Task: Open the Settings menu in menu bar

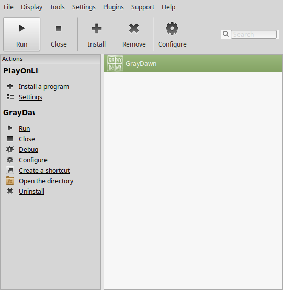Action: coord(84,7)
